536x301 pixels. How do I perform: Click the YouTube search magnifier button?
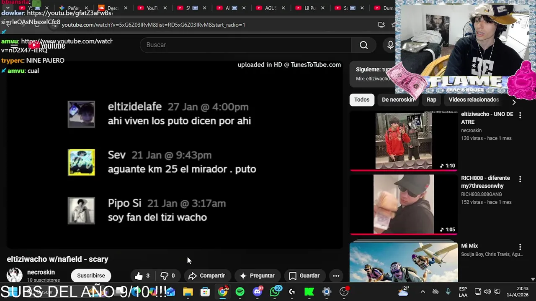coord(363,45)
